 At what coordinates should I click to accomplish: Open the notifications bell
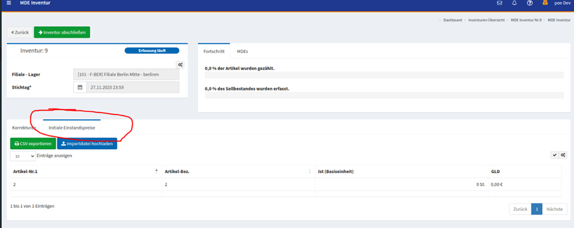tap(514, 3)
